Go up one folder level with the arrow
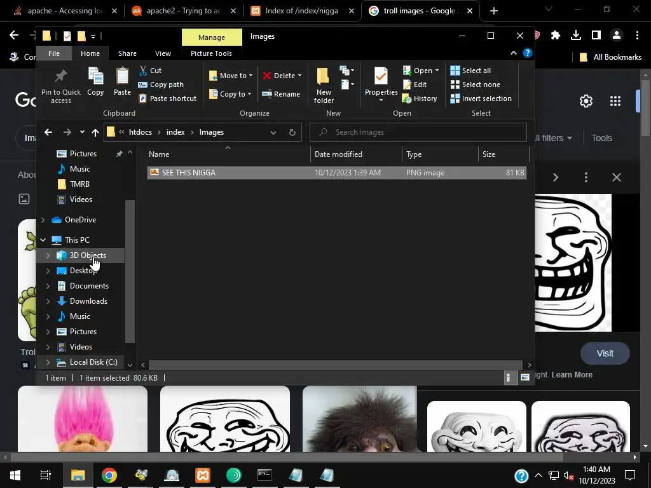The width and height of the screenshot is (651, 488). 95,132
